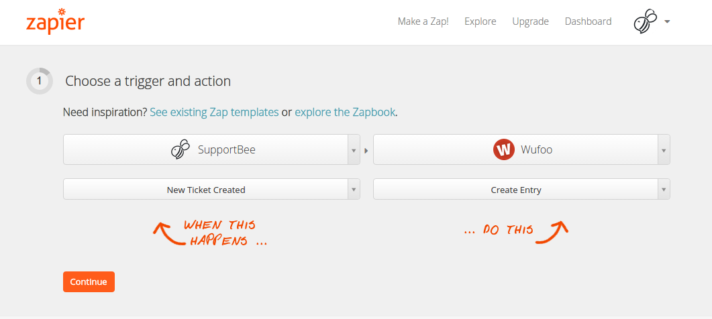
Task: Follow the 'explore the Zapbook' link
Action: pyautogui.click(x=345, y=112)
